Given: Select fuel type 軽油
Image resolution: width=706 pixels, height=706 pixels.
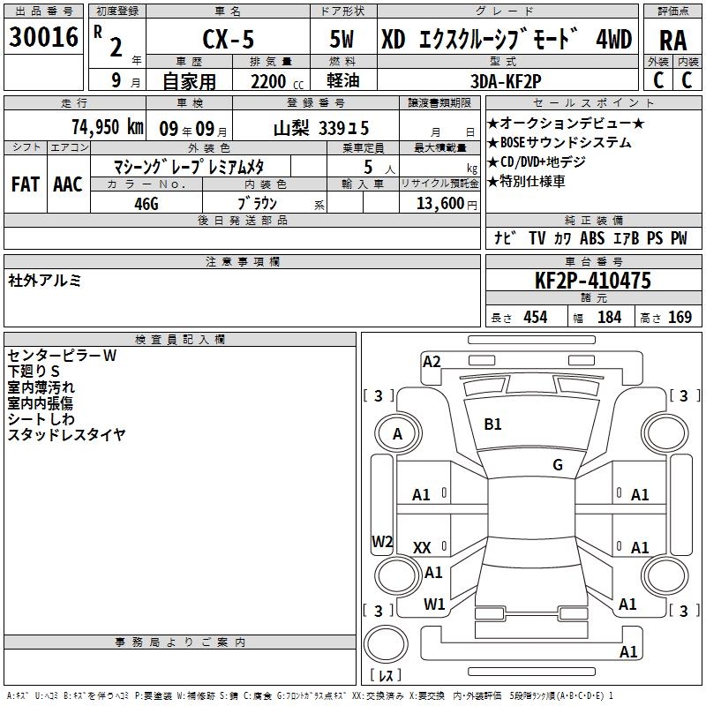Looking at the screenshot, I should (343, 80).
